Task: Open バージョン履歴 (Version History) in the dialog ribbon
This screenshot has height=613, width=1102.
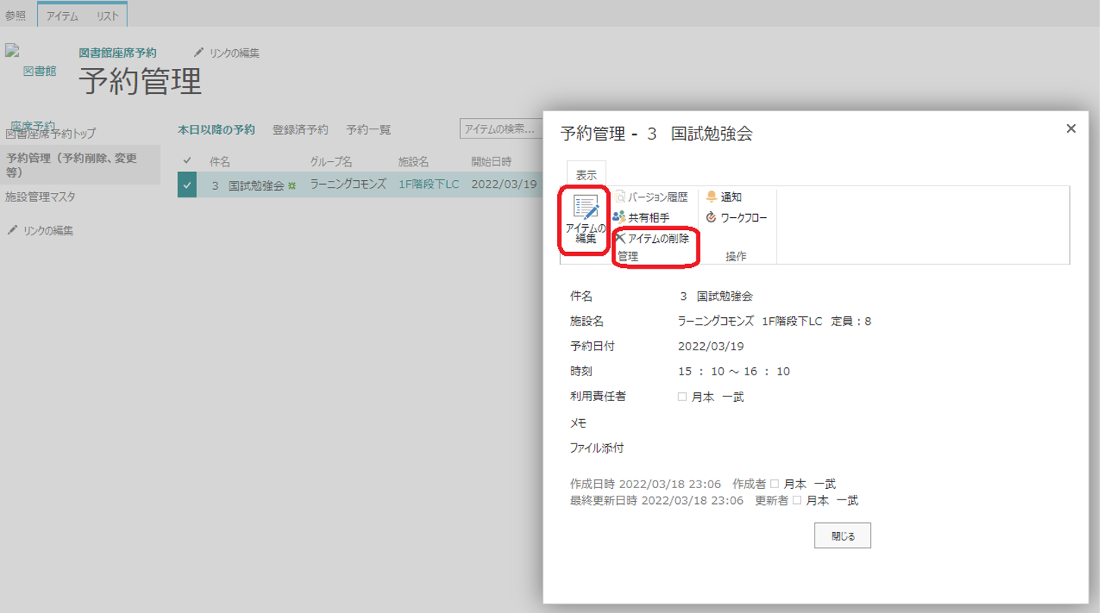Action: [652, 197]
